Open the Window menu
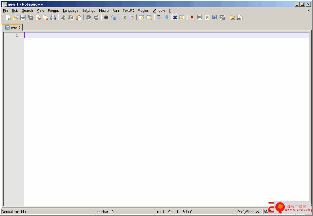Viewport: 313px width, 216px height. tap(159, 10)
